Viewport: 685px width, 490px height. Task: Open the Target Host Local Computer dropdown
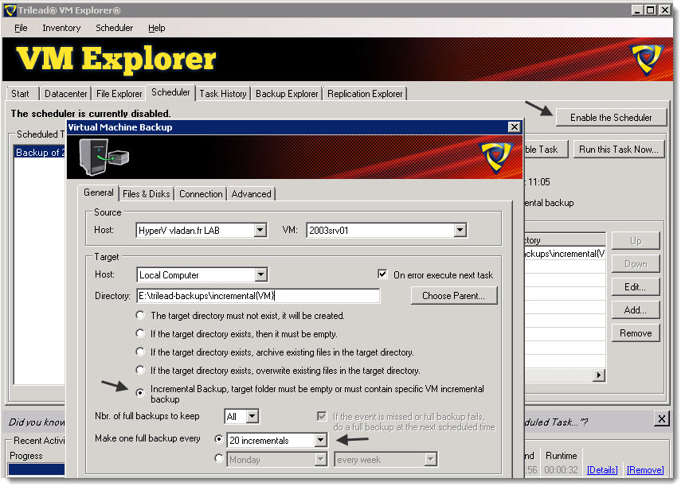[260, 274]
